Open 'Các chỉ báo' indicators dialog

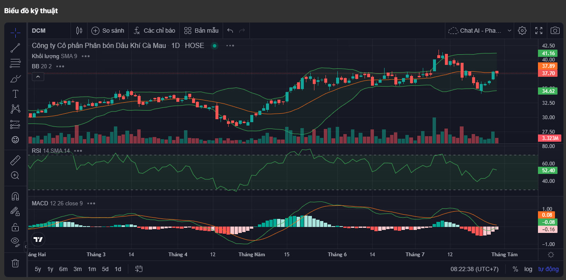pos(154,31)
